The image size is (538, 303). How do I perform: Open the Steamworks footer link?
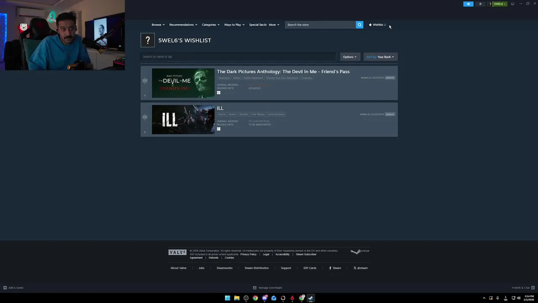click(224, 268)
